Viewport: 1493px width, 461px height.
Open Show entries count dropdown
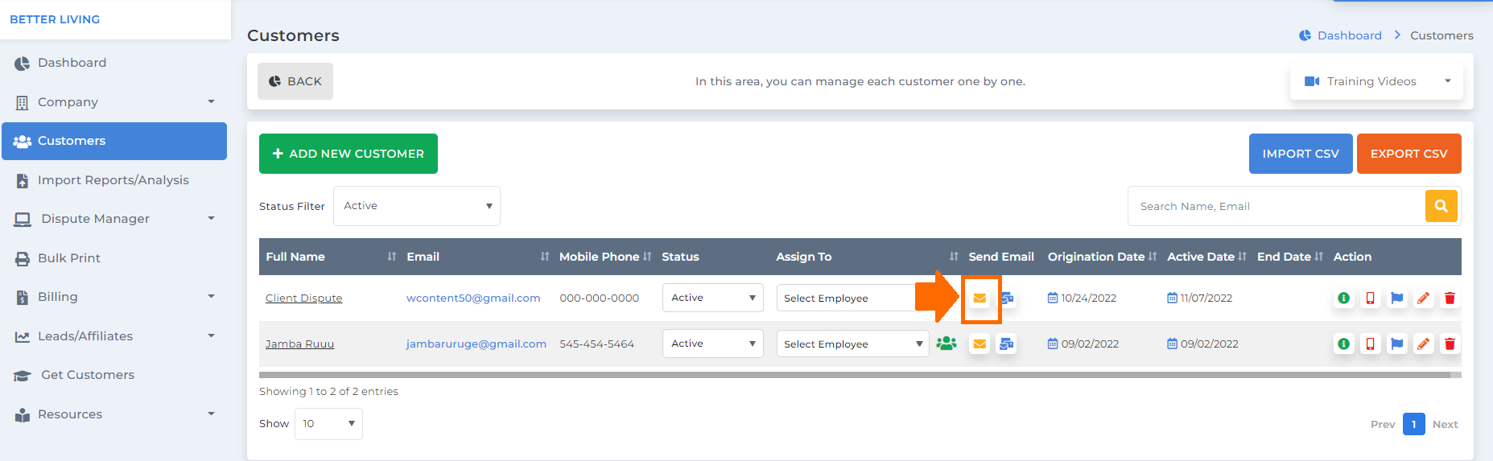pos(328,424)
